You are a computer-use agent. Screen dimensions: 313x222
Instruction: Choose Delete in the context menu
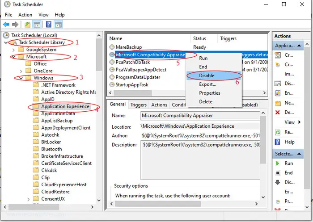coord(214,102)
